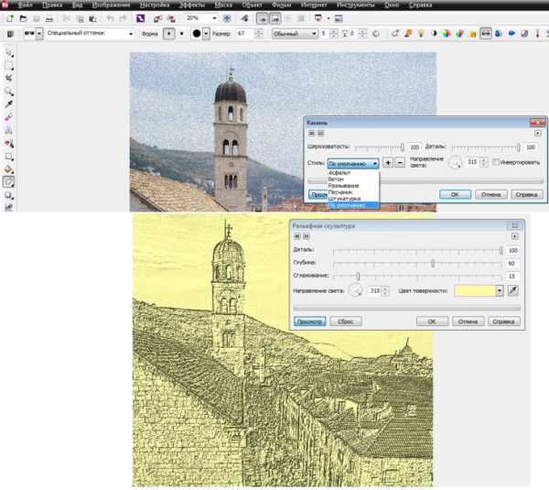Click Сброс in Рельефная скульптура dialog

coord(348,321)
